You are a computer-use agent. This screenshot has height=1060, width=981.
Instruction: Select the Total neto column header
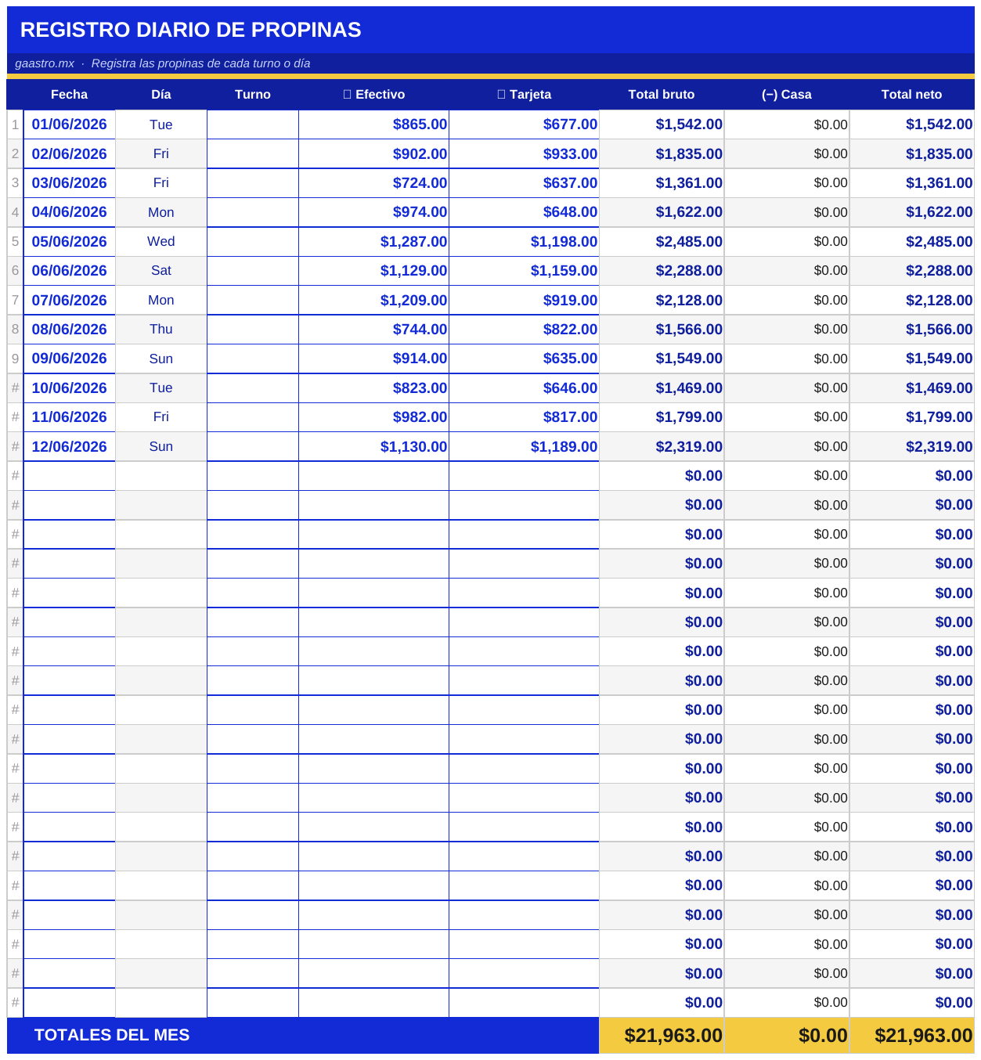point(912,94)
